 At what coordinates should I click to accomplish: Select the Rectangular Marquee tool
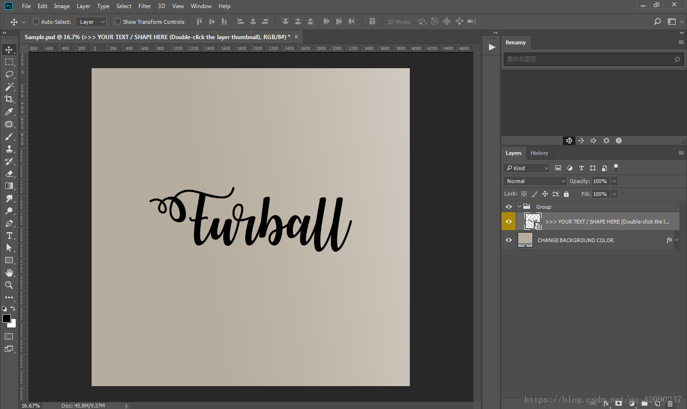9,62
